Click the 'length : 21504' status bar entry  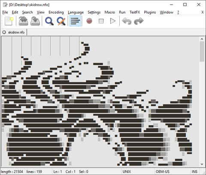(12, 172)
